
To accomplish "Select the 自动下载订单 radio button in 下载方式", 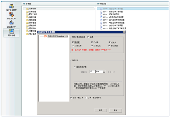I will tap(75, 67).
